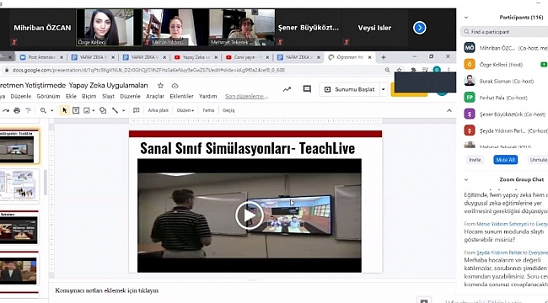
Task: Show next video participants with arrow
Action: 419,28
